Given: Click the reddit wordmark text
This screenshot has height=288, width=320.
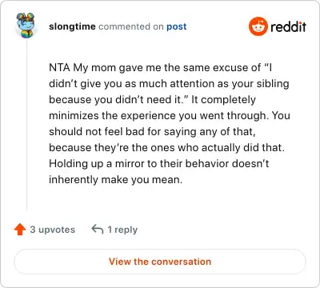Looking at the screenshot, I should pos(288,26).
